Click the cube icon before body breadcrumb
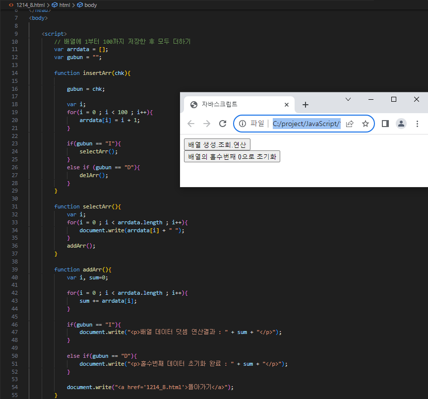Image resolution: width=428 pixels, height=399 pixels. pos(80,5)
